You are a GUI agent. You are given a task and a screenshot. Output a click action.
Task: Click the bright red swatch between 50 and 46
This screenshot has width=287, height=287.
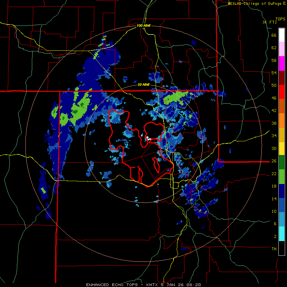coord(282,92)
